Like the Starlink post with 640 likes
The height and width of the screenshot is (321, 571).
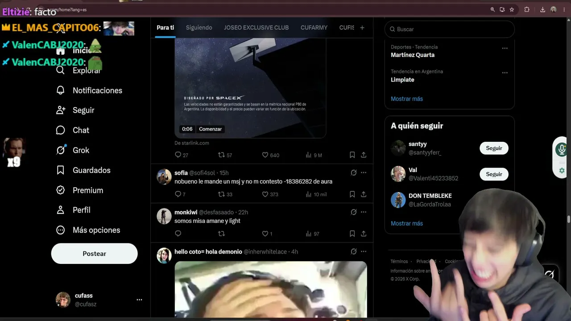coord(270,155)
